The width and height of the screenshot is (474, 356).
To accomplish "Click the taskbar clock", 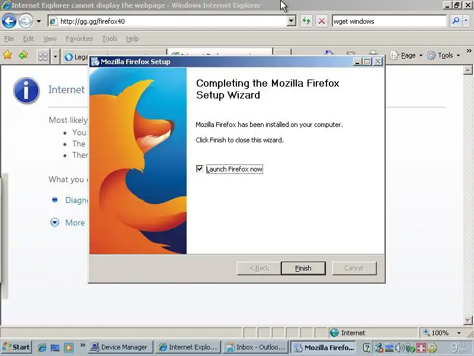I will coord(459,348).
